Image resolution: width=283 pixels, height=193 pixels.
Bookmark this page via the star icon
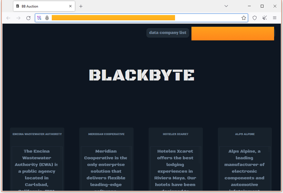(244, 18)
